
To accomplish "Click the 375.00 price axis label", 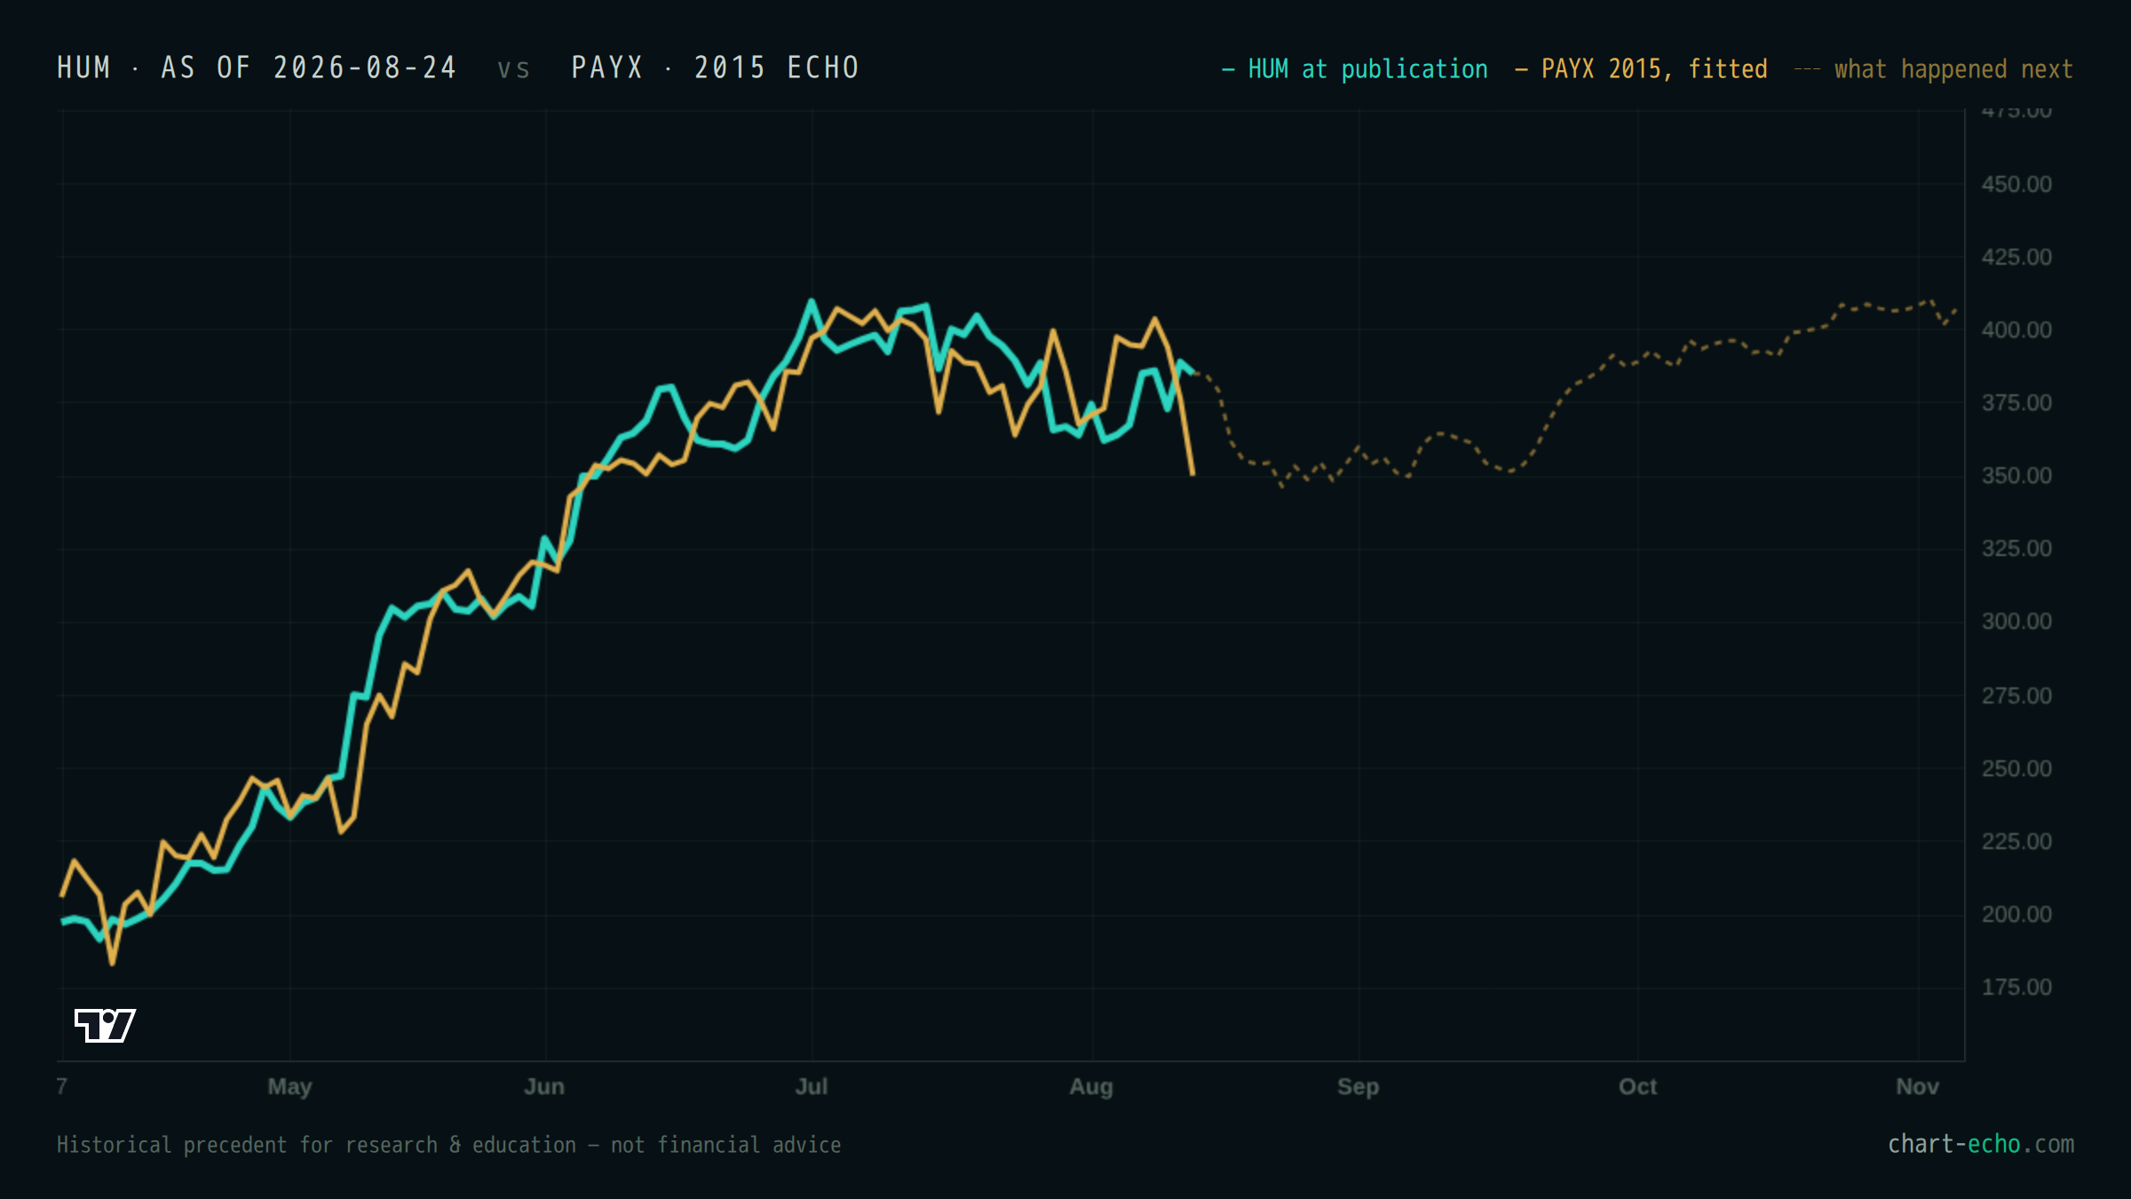I will coord(2016,402).
